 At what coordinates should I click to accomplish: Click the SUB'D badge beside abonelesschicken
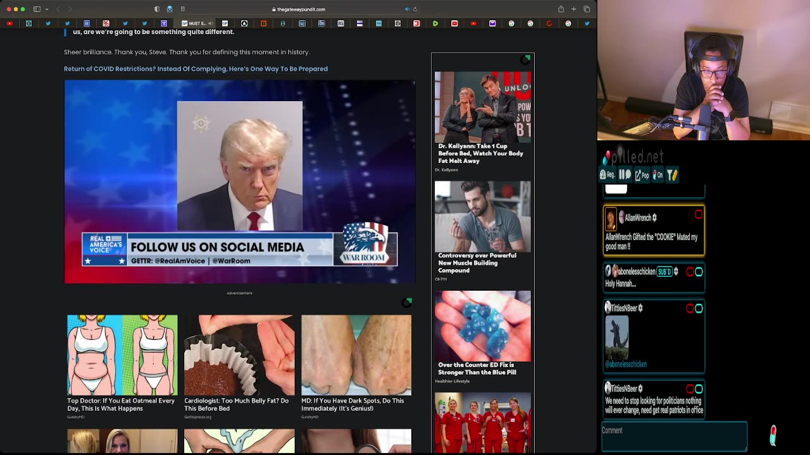click(x=664, y=272)
